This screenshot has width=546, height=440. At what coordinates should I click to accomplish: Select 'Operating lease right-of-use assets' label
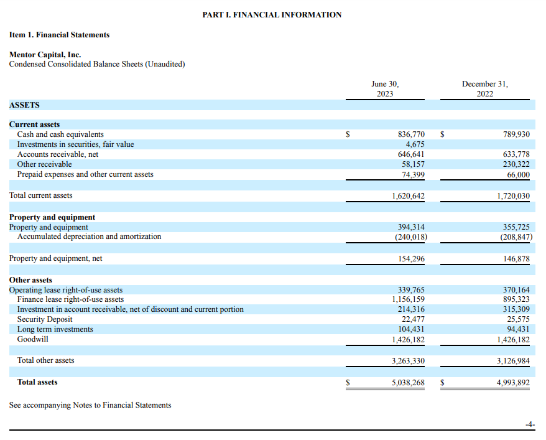66,290
